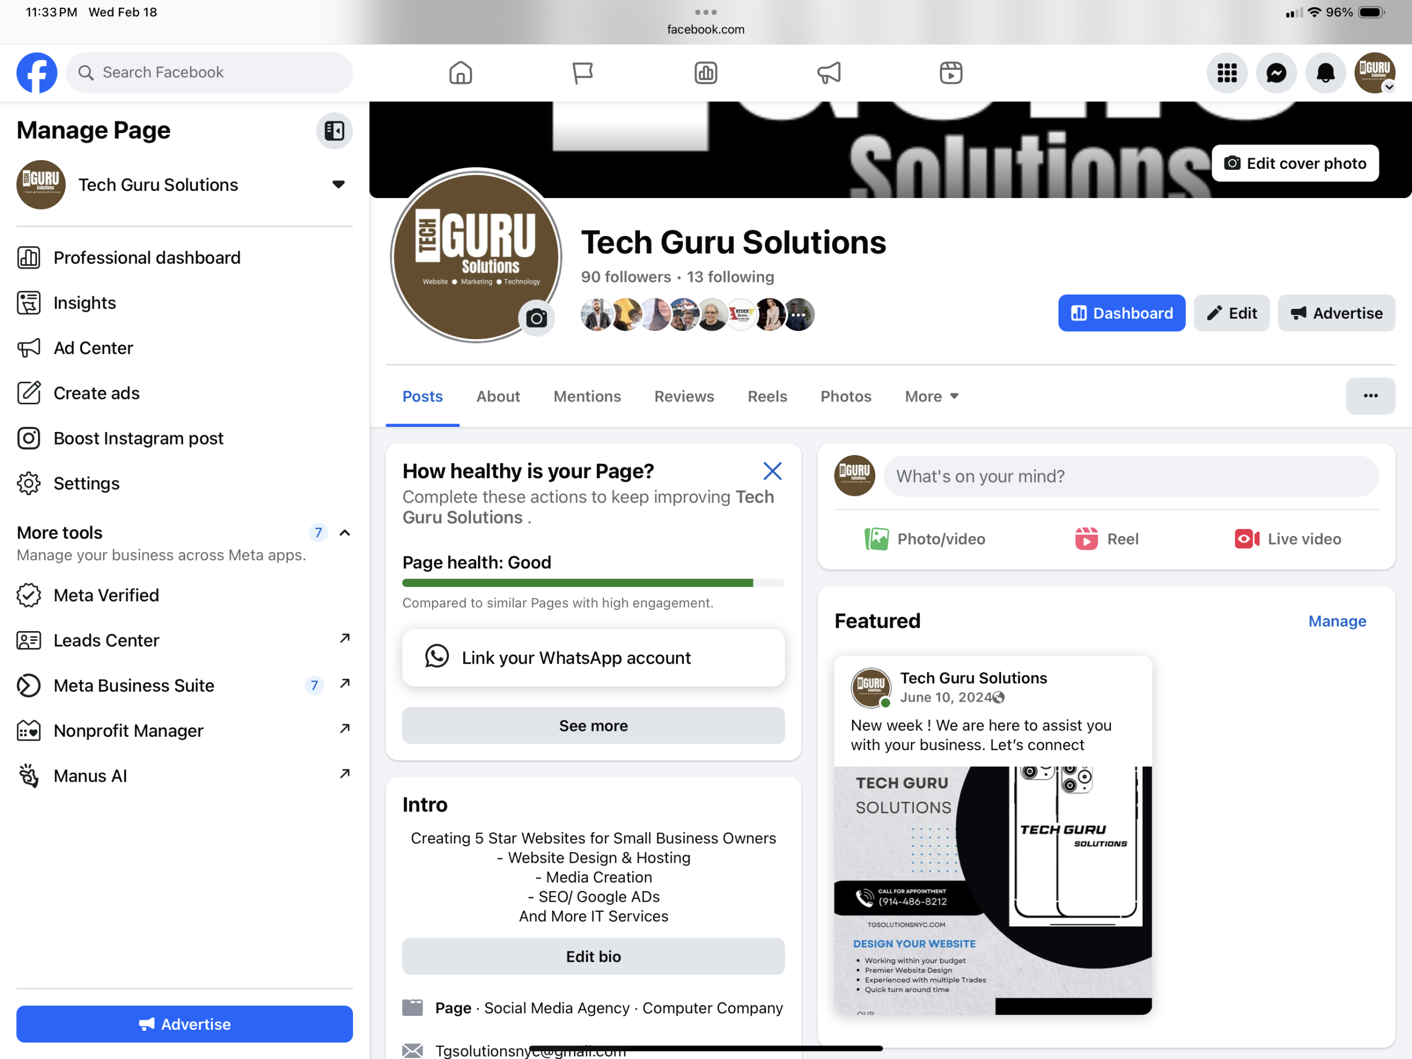This screenshot has width=1412, height=1059.
Task: Collapse the Manage Page sidebar panel
Action: [x=334, y=131]
